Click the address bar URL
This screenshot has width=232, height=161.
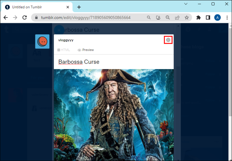pos(86,18)
